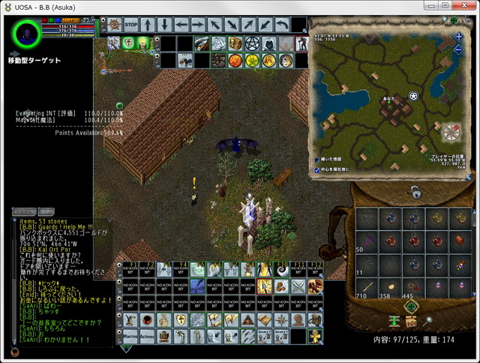Image resolution: width=480 pixels, height=363 pixels.
Task: Click the crossed swords hotbar icon
Action: click(298, 286)
